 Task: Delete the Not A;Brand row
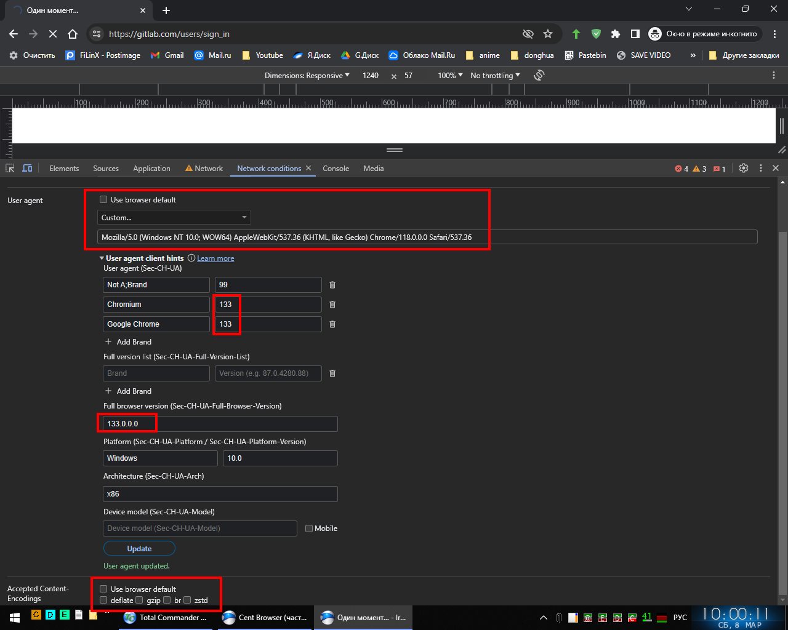[332, 285]
